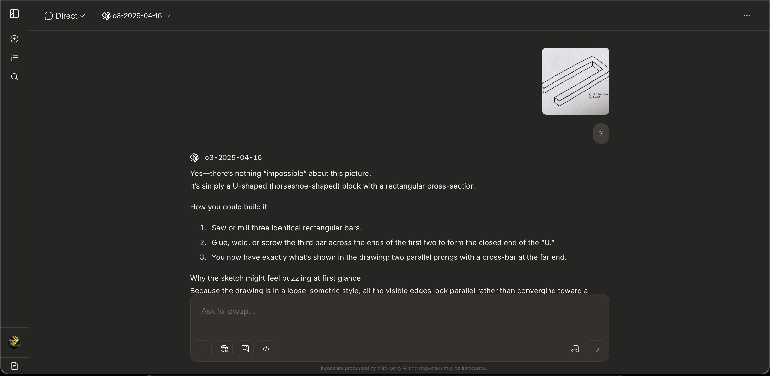Toggle the image generation icon

[245, 349]
